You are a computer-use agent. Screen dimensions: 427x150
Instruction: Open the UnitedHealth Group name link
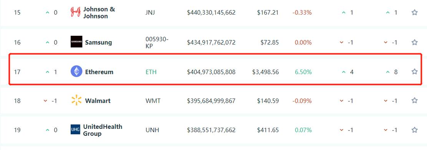pos(103,130)
